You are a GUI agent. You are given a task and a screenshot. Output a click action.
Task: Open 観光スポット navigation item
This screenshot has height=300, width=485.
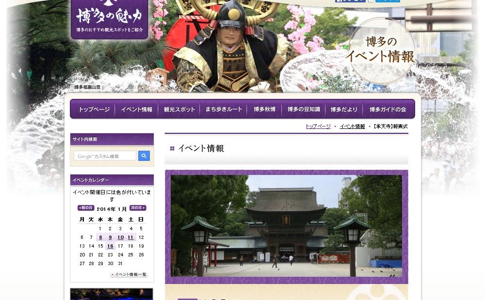[179, 110]
